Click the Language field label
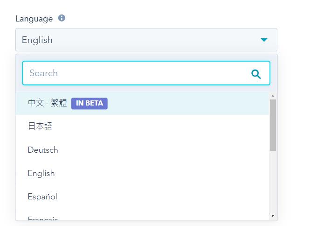This screenshot has width=310, height=226. [x=34, y=19]
